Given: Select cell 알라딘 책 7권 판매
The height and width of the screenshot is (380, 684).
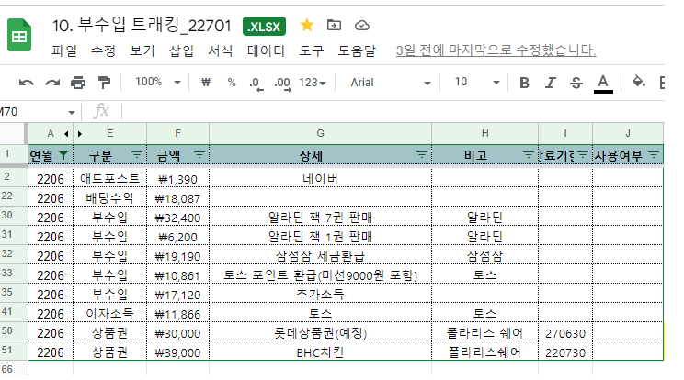Looking at the screenshot, I should point(320,218).
